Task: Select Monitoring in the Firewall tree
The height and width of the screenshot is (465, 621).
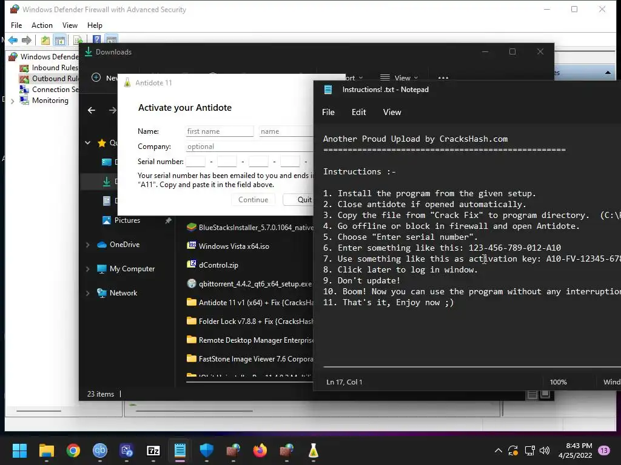Action: click(50, 101)
